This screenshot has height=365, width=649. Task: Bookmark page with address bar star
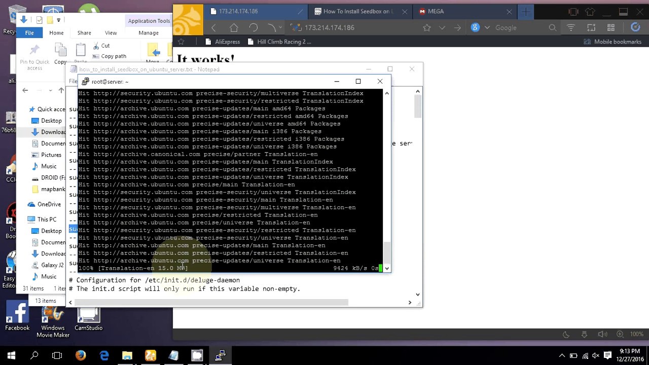point(427,28)
